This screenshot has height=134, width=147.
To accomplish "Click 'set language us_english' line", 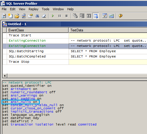I will click(26, 115).
